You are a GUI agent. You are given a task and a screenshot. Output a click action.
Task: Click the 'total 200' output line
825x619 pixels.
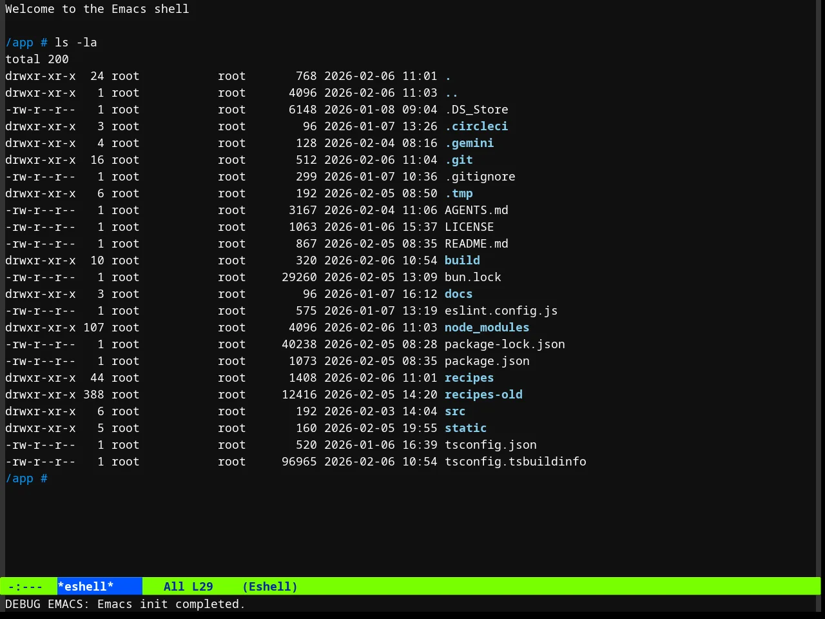pos(37,59)
